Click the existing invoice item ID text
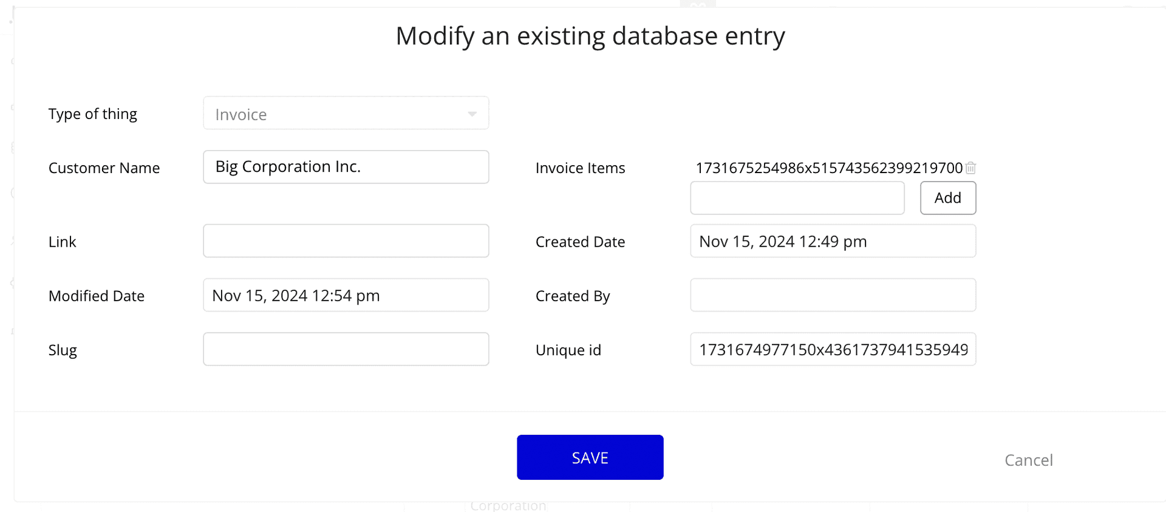 click(x=828, y=168)
